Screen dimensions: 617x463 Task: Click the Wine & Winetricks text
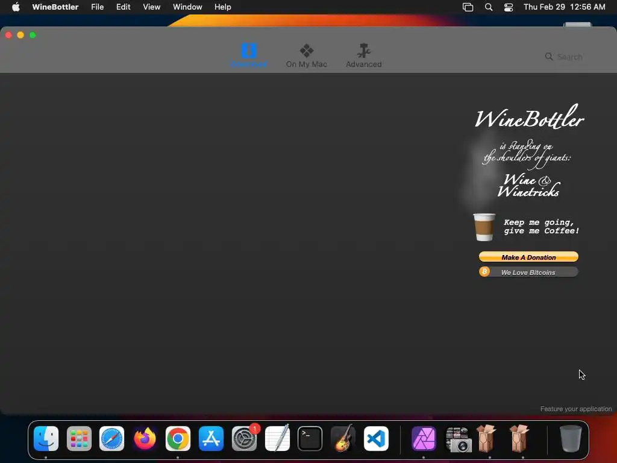528,186
